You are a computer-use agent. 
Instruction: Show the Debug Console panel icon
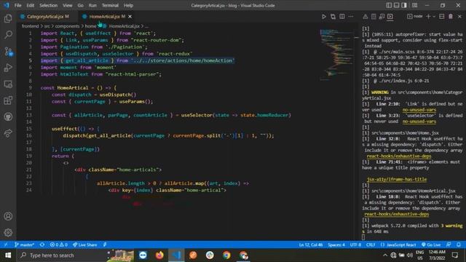point(382,17)
